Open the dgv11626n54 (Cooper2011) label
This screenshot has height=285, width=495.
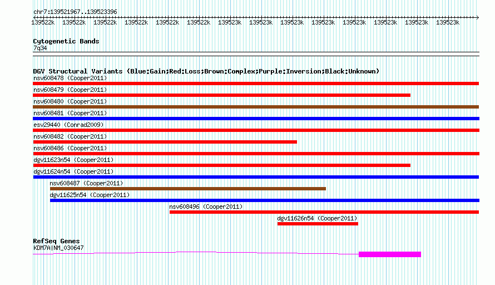pos(317,218)
